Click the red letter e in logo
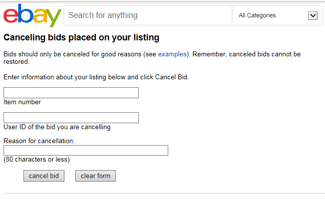Viewport: 325px width, 199px height. (x=10, y=16)
